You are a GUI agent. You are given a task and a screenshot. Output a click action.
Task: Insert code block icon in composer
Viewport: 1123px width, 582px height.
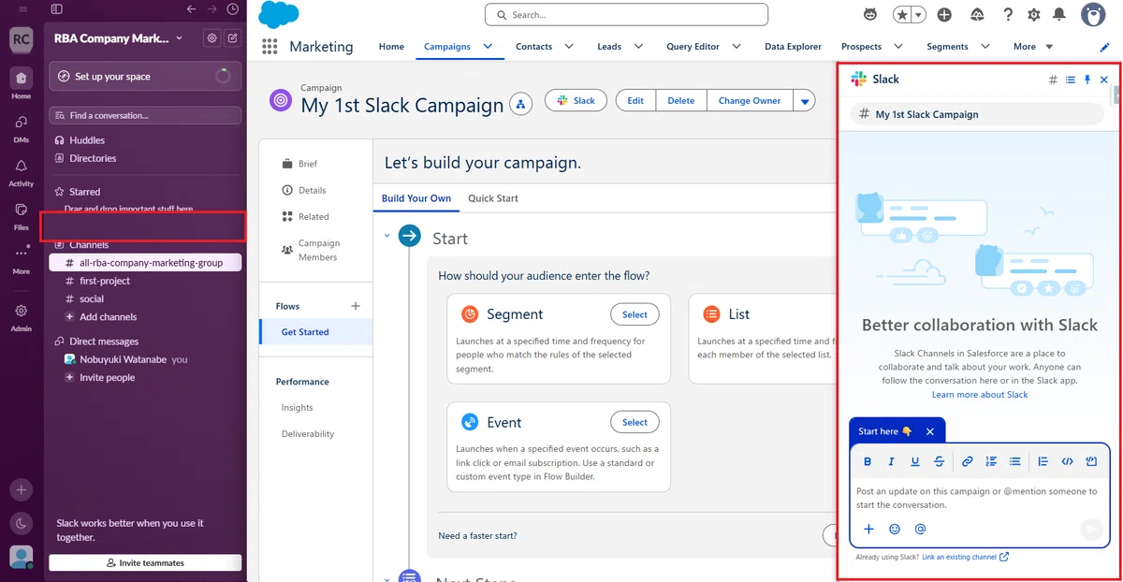click(1091, 461)
